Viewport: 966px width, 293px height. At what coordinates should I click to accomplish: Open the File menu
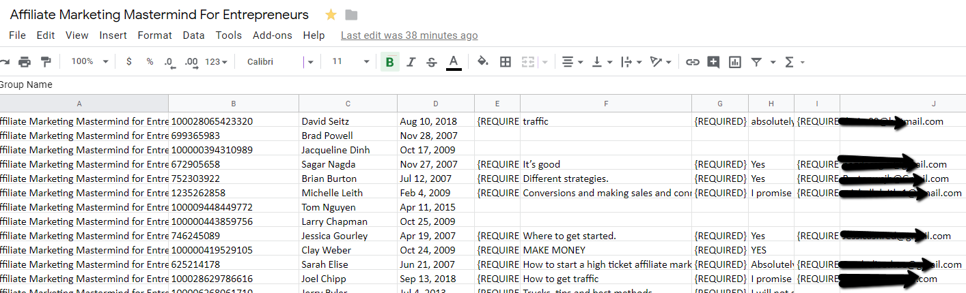[x=17, y=35]
